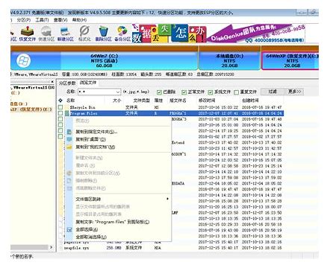The height and width of the screenshot is (268, 330).
Task: Sort by the 创建时间 created time header
Action: (250, 100)
